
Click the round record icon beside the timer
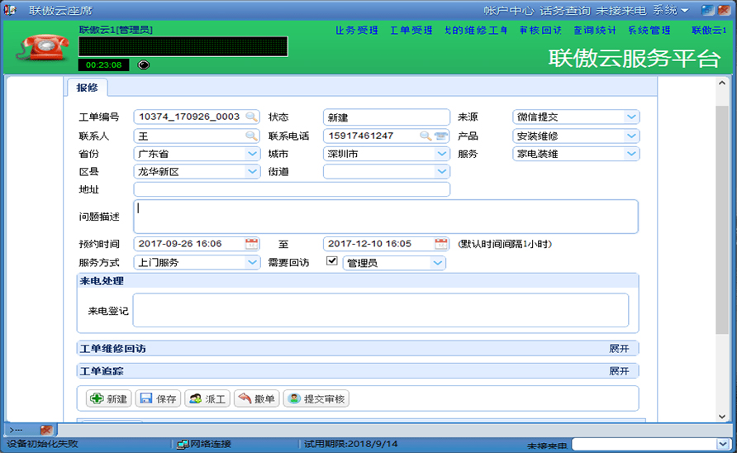point(143,64)
